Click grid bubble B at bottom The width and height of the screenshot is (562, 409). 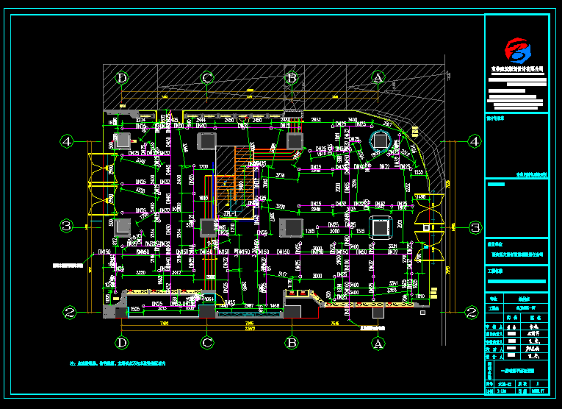pyautogui.click(x=292, y=342)
